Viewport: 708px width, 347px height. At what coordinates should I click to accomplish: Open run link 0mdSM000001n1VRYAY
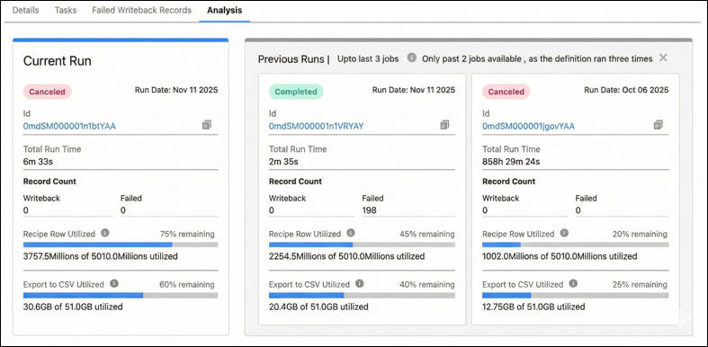pos(316,127)
